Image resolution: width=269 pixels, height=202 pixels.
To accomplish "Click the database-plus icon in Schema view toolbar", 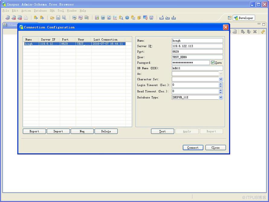I will tap(243, 32).
